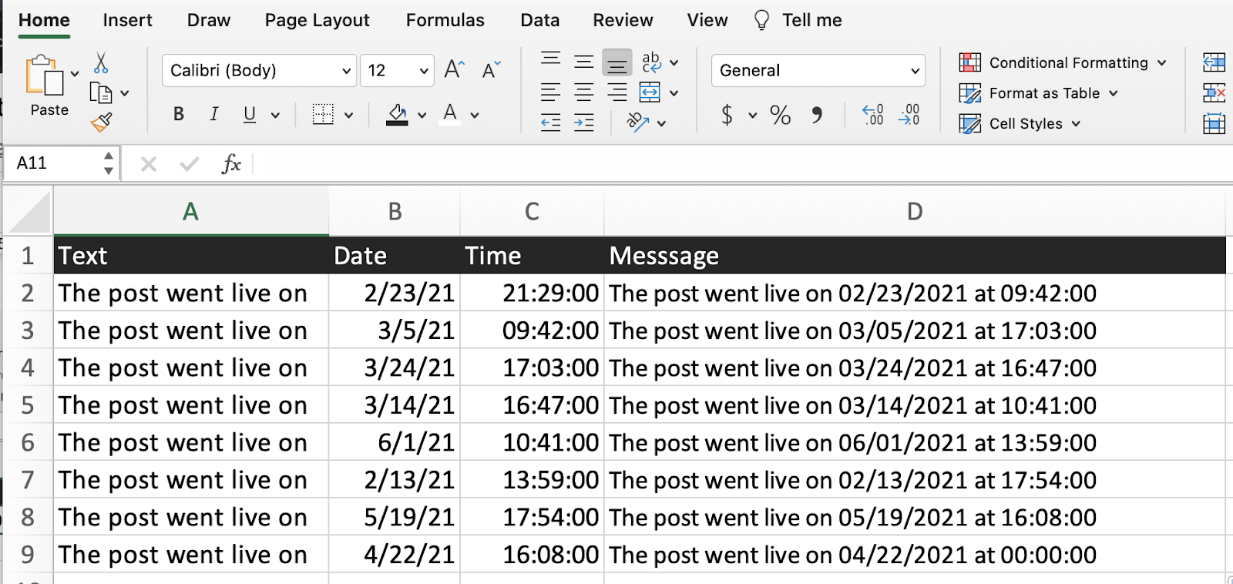Apply the yellow fill color swatch
Viewport: 1233px width, 584px height.
point(397,115)
